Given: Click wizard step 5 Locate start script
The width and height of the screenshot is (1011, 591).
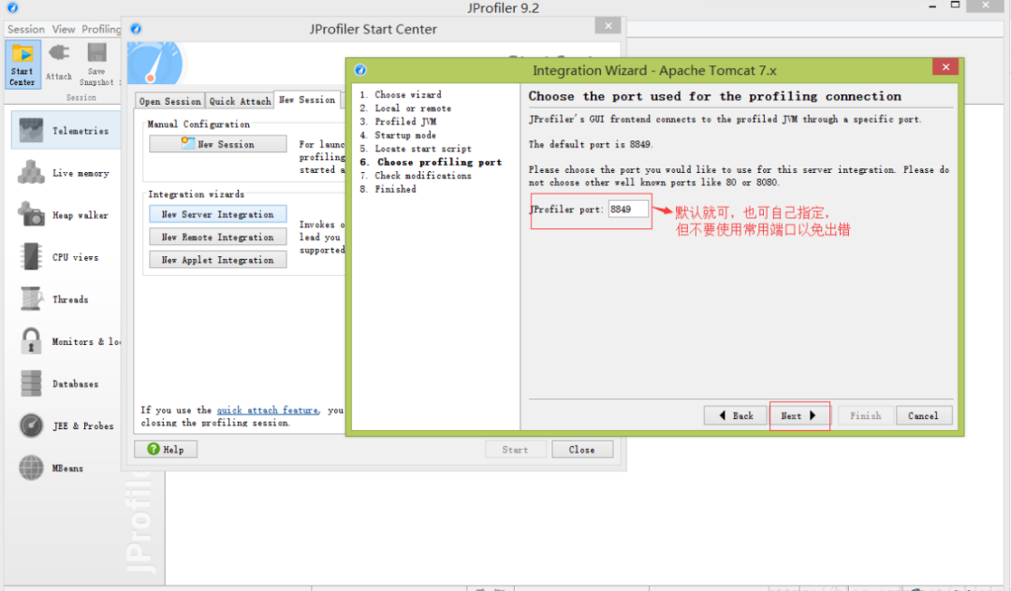Looking at the screenshot, I should coord(416,149).
